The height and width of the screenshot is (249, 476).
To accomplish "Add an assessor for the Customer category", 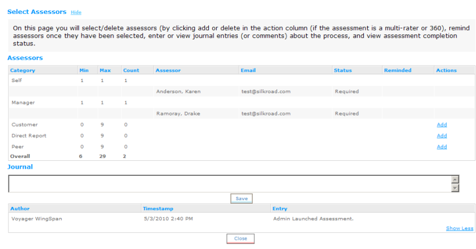I will 442,124.
